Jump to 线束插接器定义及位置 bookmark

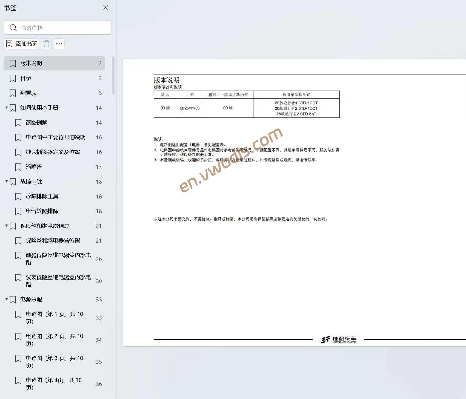coord(53,152)
